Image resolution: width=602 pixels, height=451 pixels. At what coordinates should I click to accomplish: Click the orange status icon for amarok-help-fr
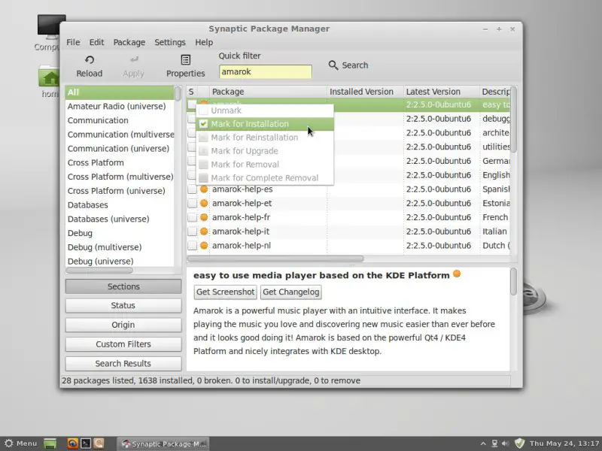[x=204, y=217]
